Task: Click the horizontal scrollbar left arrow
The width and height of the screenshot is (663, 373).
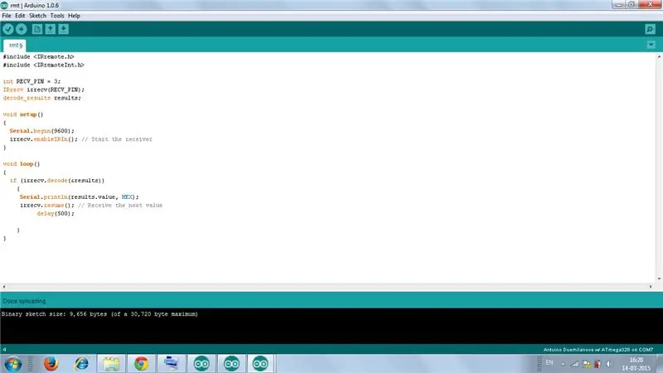Action: 4,287
